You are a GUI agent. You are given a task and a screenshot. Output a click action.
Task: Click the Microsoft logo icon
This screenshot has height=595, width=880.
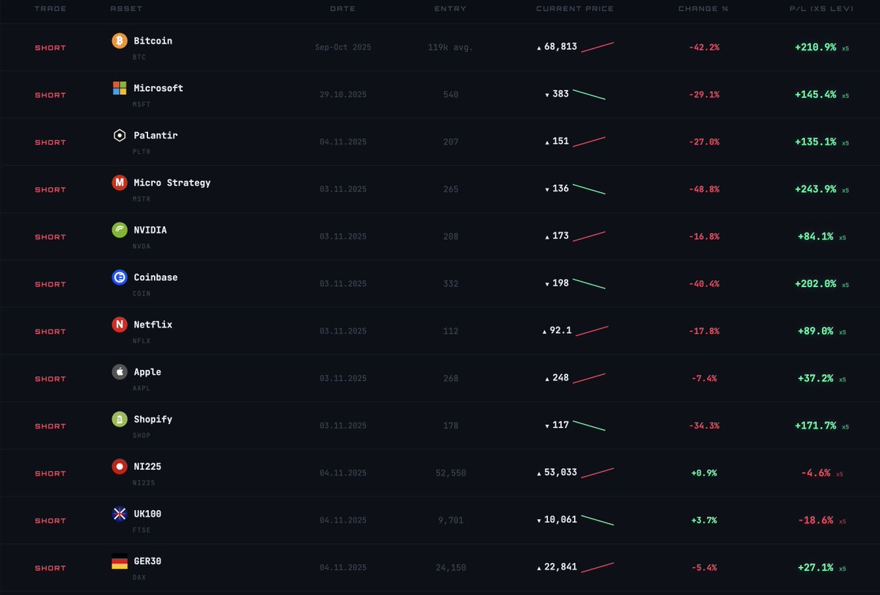pyautogui.click(x=120, y=88)
